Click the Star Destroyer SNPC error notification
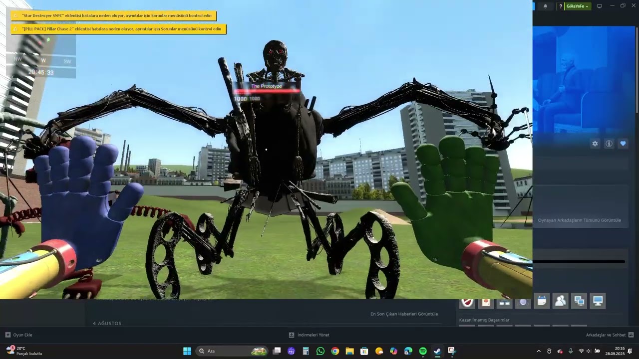The width and height of the screenshot is (639, 359). 114,16
